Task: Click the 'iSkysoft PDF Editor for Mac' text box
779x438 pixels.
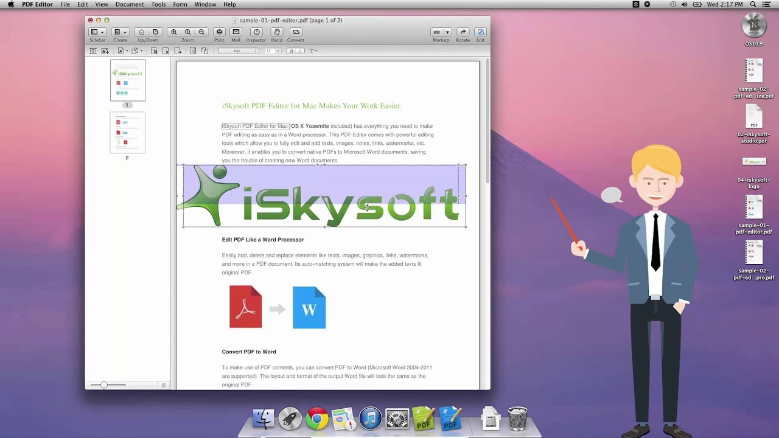Action: [x=256, y=126]
